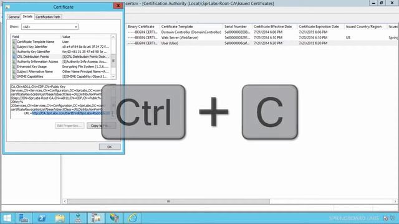This screenshot has height=224, width=399.
Task: Click the Subject Alternative Name field icon
Action: [14, 72]
